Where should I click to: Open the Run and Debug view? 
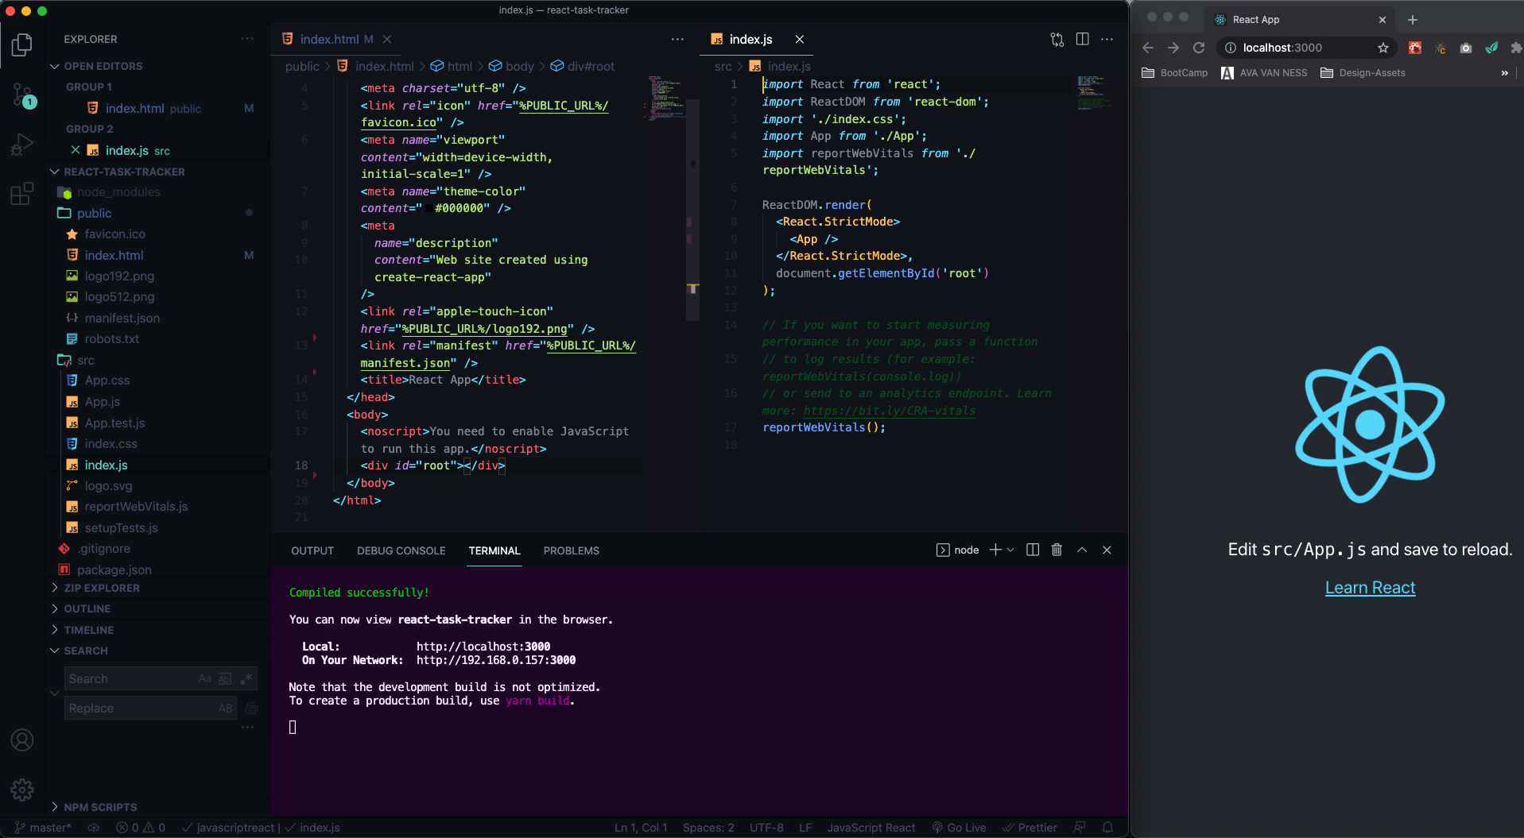point(22,145)
